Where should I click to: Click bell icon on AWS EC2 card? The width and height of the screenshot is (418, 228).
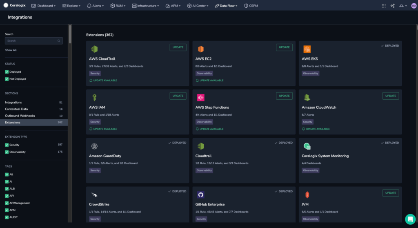(197, 80)
